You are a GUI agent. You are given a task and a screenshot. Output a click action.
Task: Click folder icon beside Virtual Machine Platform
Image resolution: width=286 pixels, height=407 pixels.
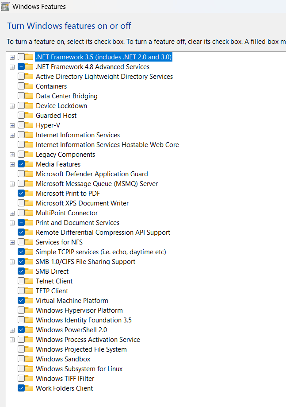(x=29, y=301)
